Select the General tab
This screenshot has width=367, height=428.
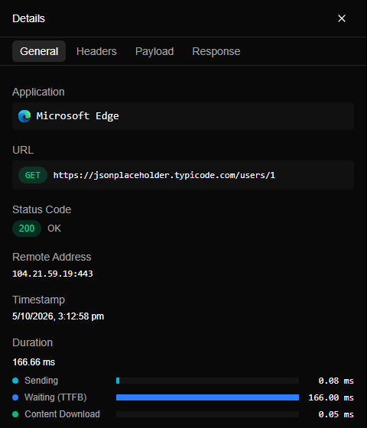tap(39, 51)
